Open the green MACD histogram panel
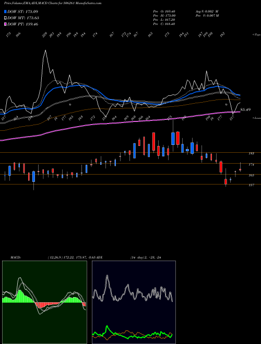This screenshot has height=344, width=261. [x=44, y=302]
